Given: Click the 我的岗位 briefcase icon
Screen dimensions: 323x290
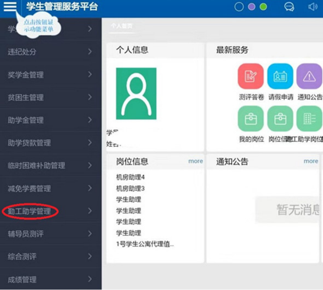Looking at the screenshot, I should pos(250,119).
